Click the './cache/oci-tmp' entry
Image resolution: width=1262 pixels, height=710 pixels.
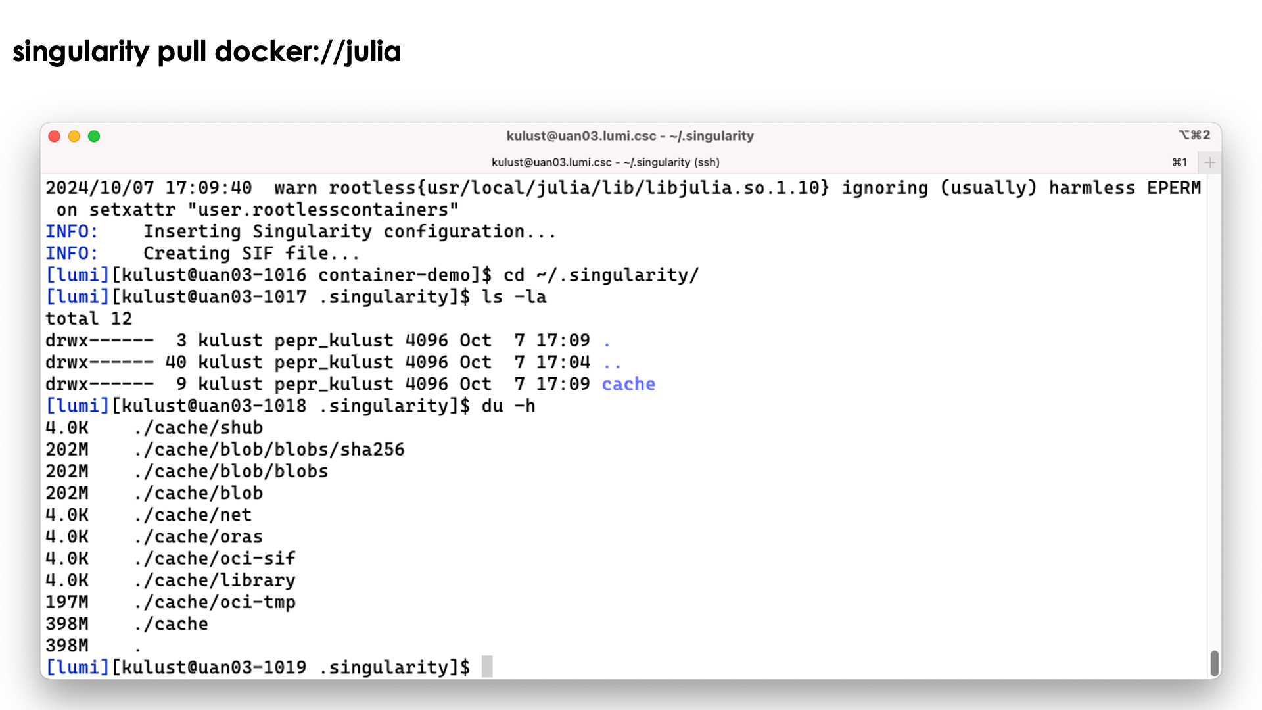point(214,602)
